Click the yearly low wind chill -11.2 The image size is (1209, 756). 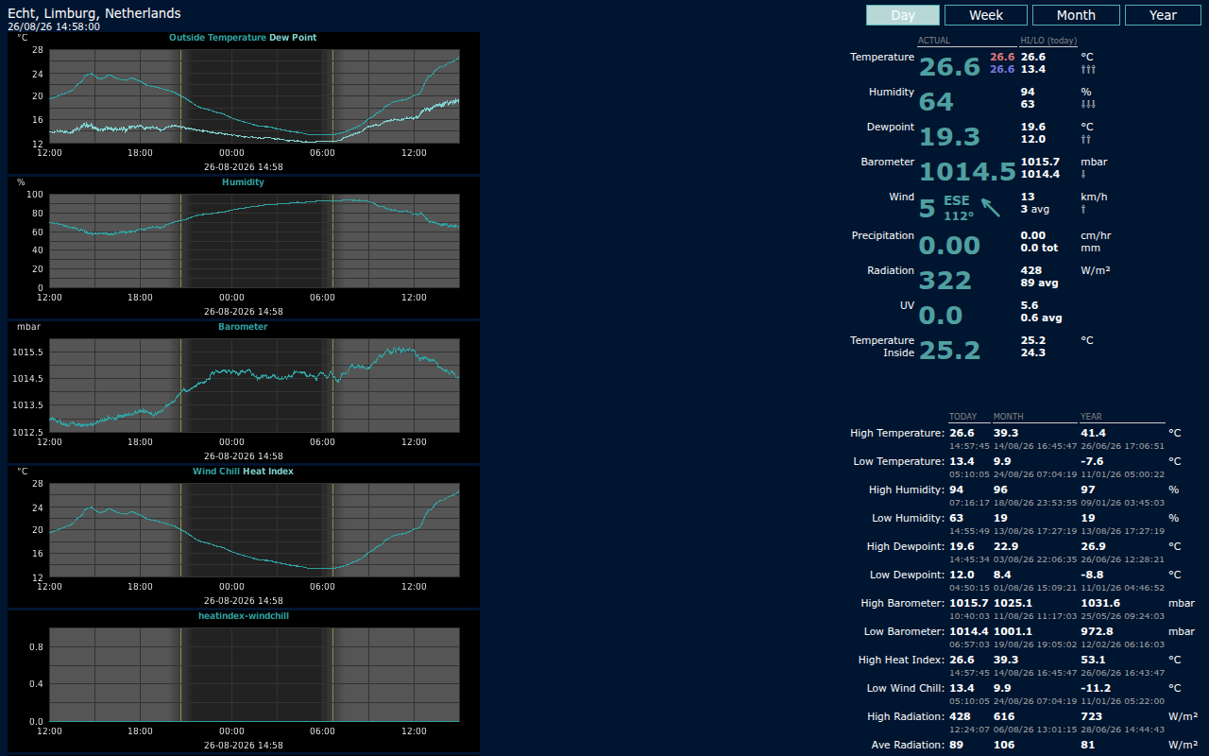pyautogui.click(x=1097, y=688)
